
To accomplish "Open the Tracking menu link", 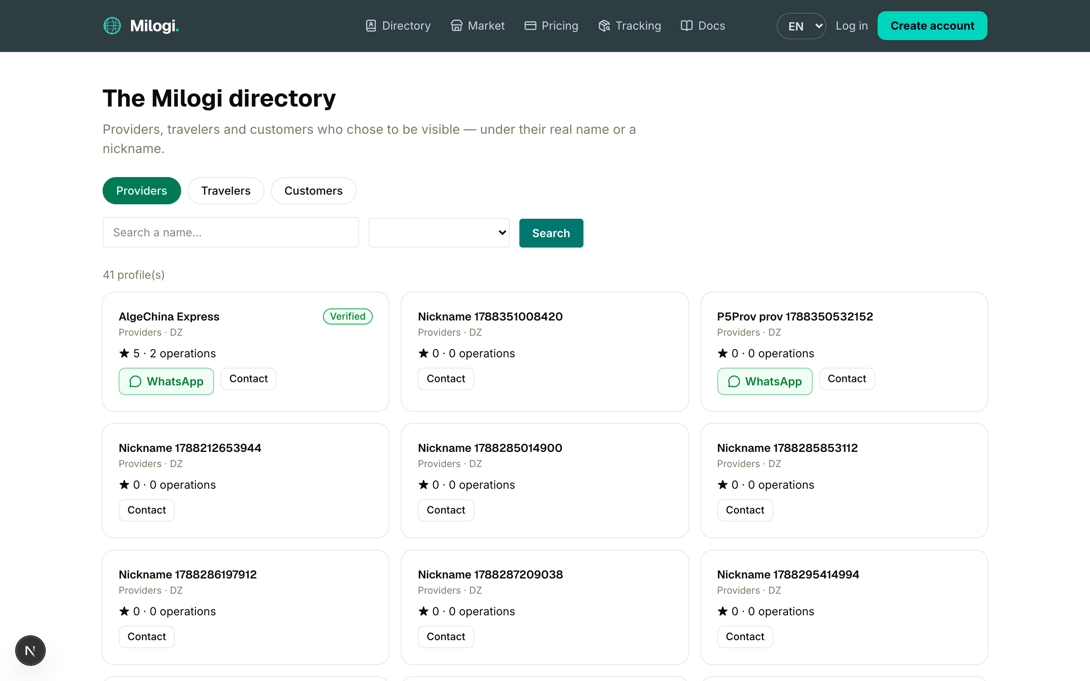I will coord(630,26).
